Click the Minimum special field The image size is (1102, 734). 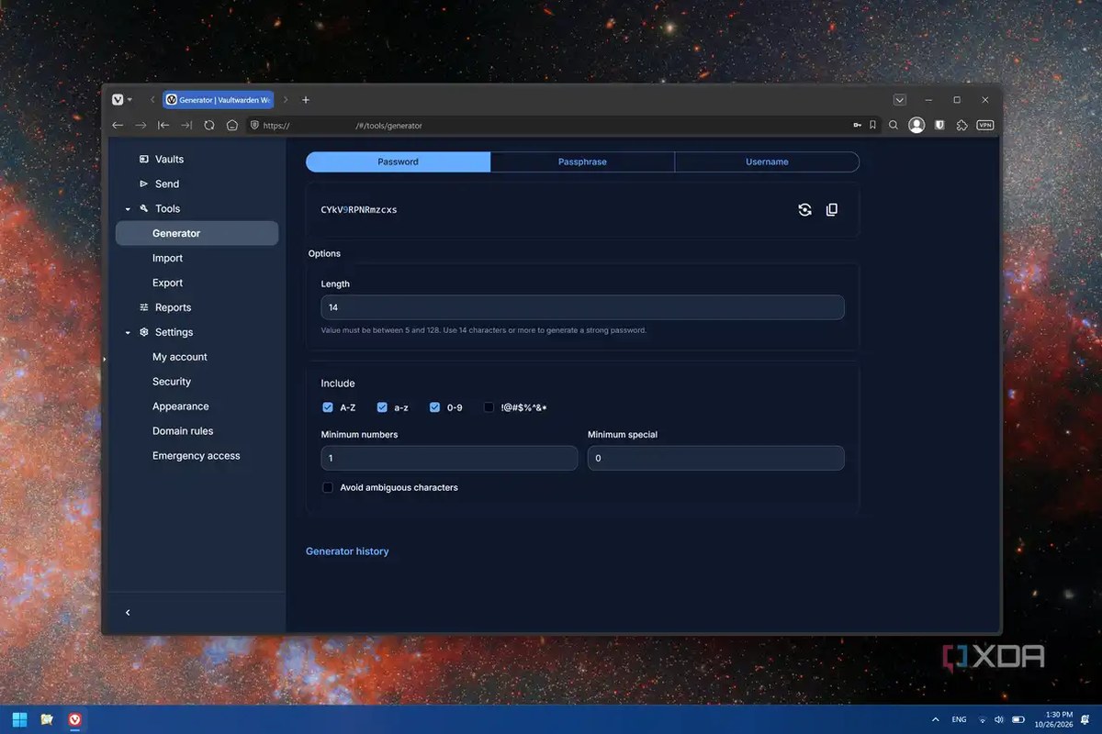[716, 458]
